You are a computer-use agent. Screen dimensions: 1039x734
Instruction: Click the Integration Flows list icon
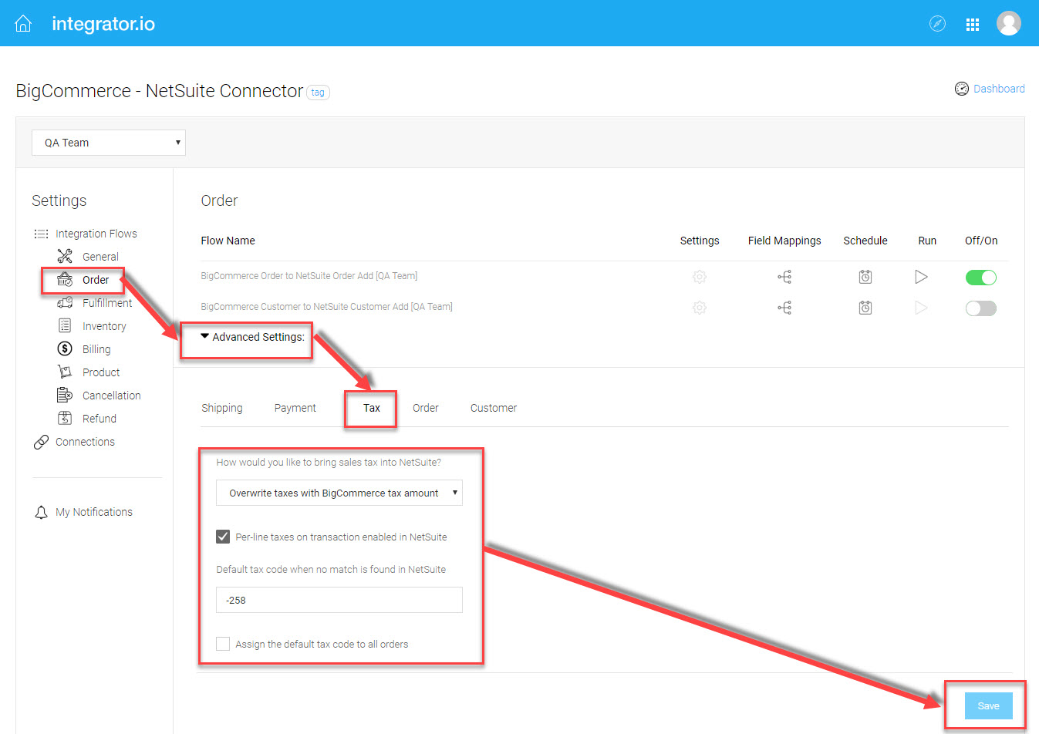[x=41, y=234]
